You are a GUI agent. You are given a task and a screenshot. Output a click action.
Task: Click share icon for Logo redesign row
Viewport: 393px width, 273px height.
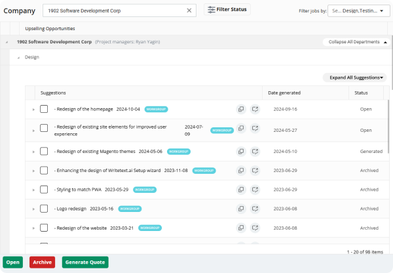click(255, 209)
